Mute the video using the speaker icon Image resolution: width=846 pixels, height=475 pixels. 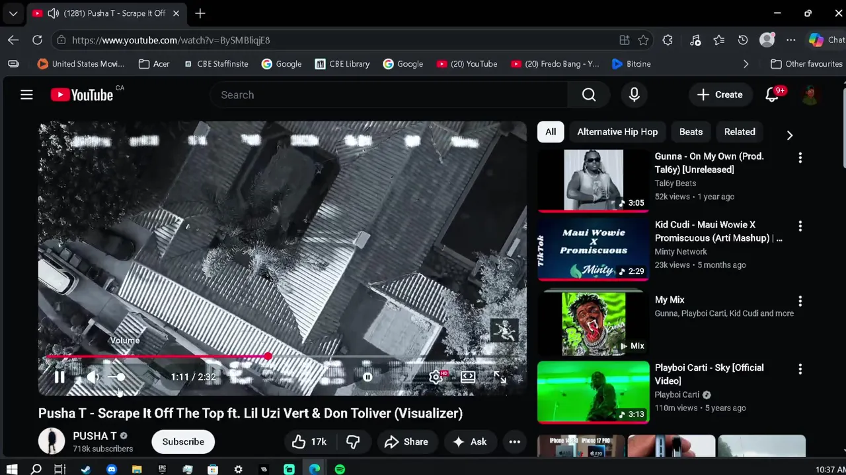click(92, 377)
